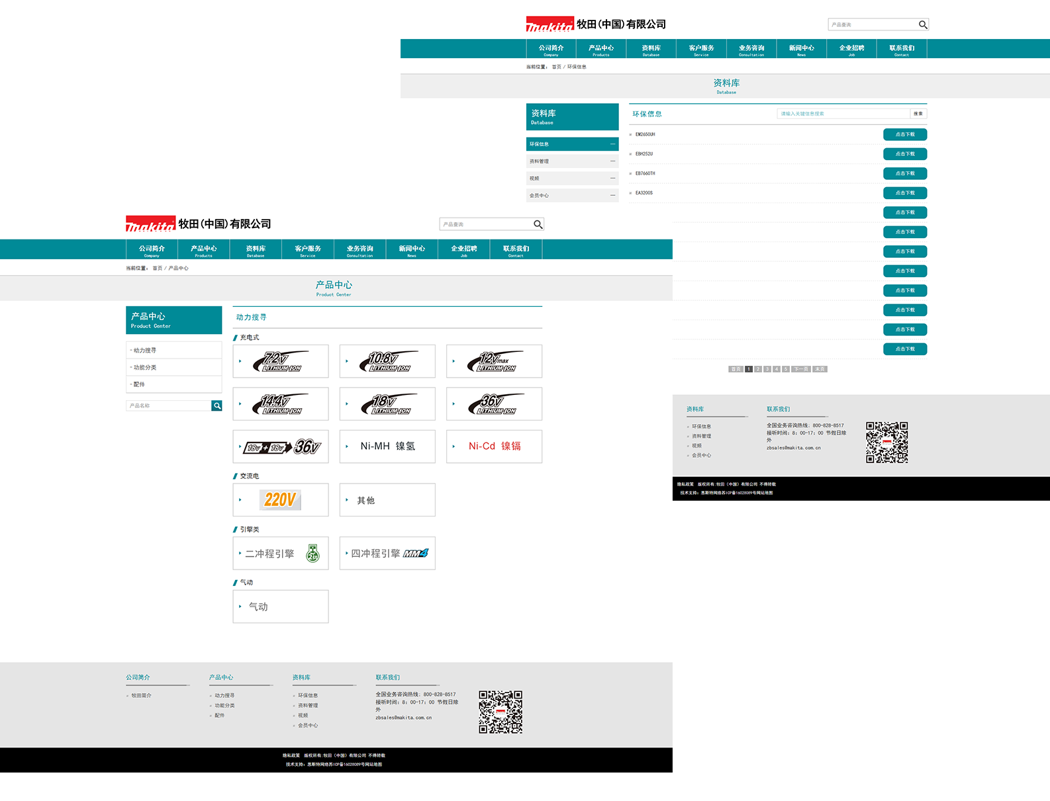This screenshot has width=1050, height=801.
Task: Expand the 资料管理 sidebar section
Action: pos(612,161)
